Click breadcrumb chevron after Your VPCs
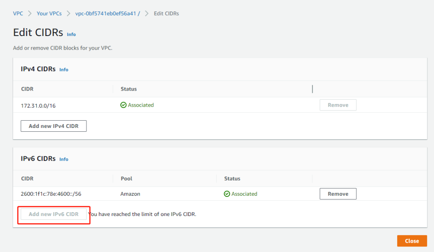434x252 pixels. tap(68, 14)
